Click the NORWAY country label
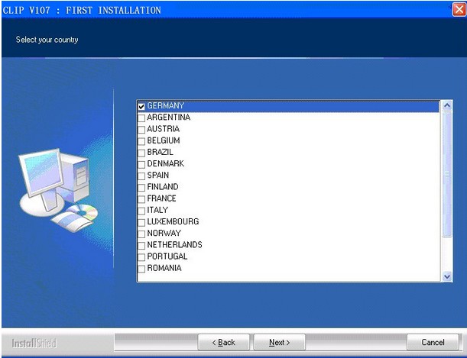Image resolution: width=467 pixels, height=358 pixels. 164,233
